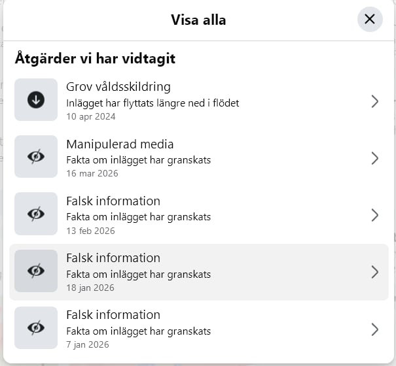Click the down-arrow icon beside Grov våldsskildring

click(x=36, y=100)
